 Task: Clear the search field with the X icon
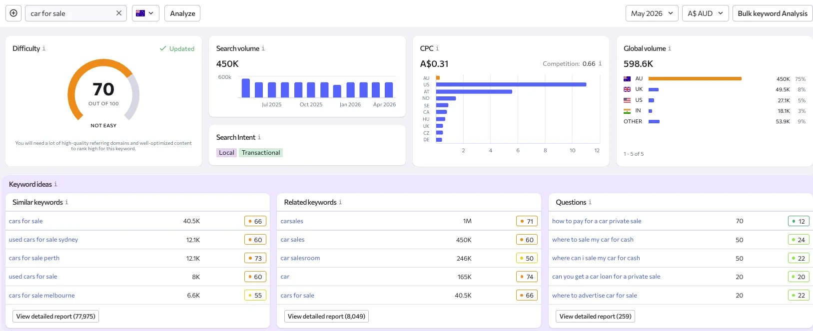coord(119,13)
